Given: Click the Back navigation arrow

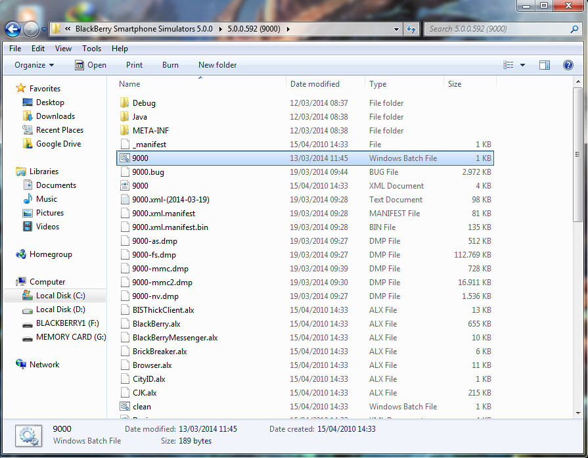Looking at the screenshot, I should [x=12, y=29].
